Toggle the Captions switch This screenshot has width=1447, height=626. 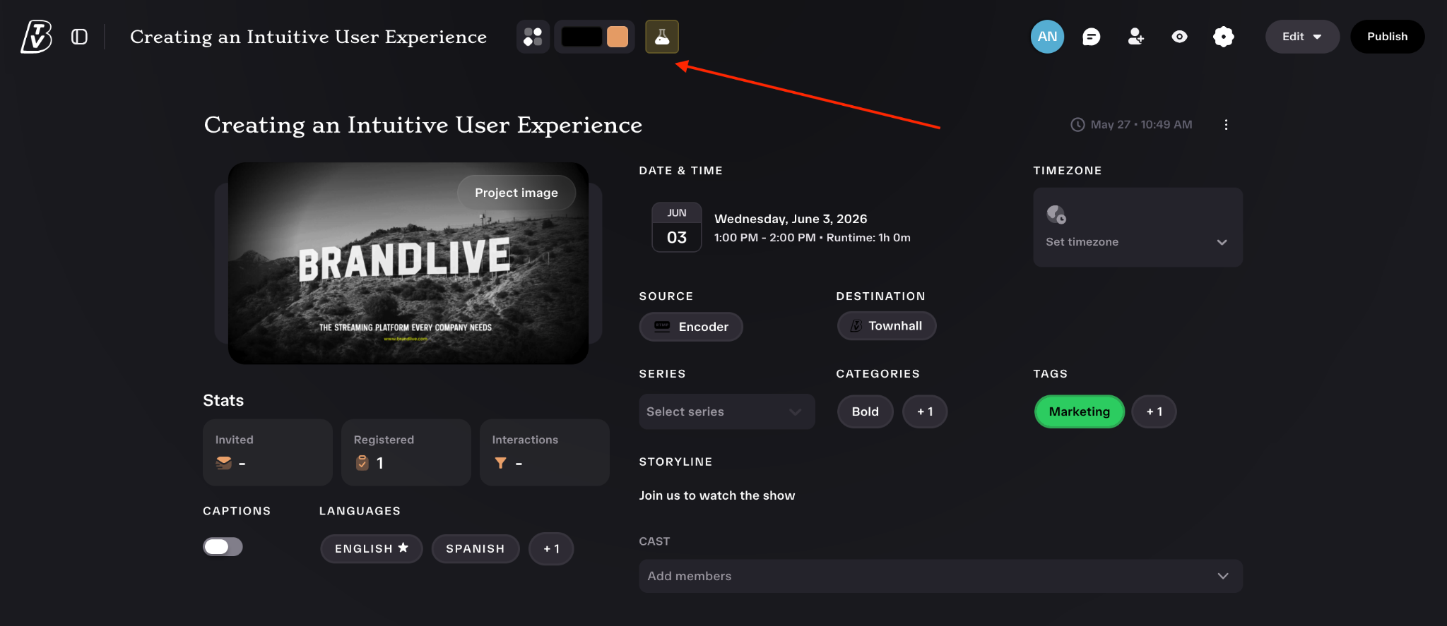click(223, 547)
